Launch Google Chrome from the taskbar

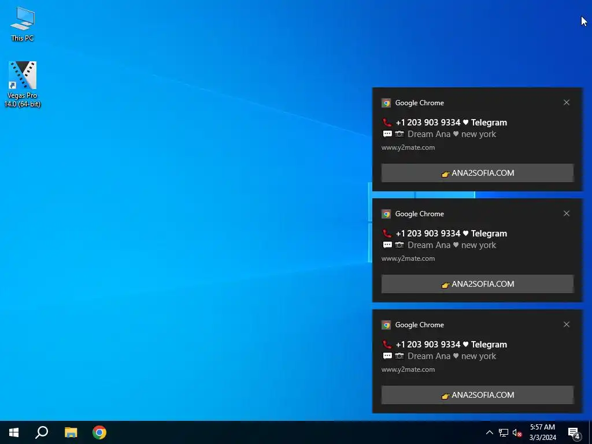(99, 432)
